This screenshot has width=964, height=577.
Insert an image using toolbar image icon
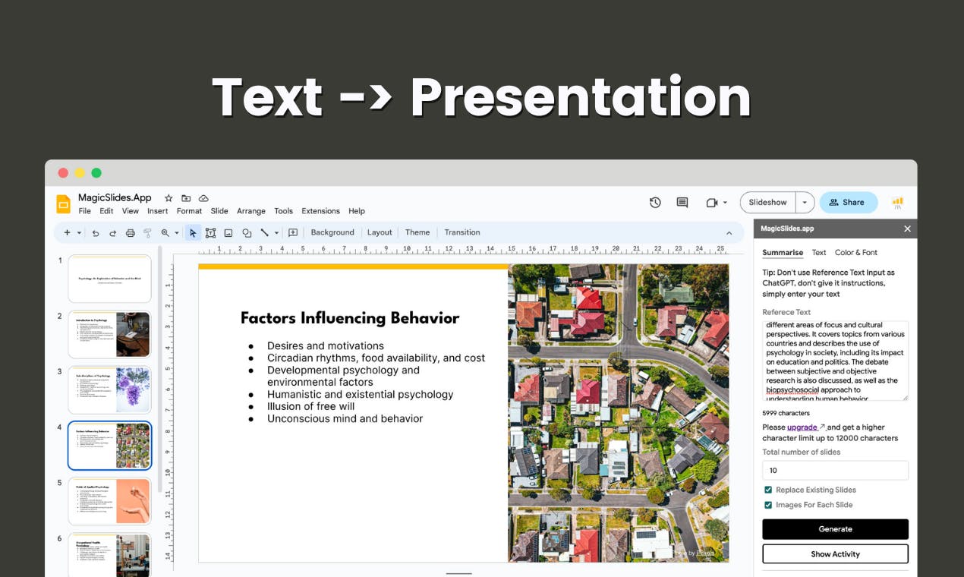(228, 233)
